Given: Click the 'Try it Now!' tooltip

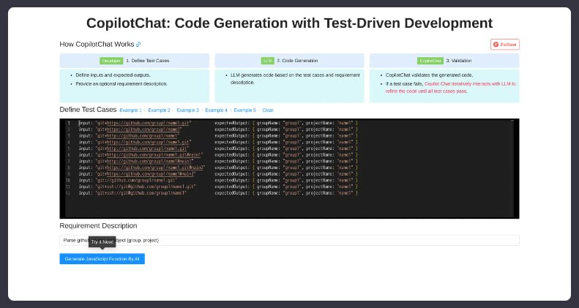Looking at the screenshot, I should point(102,242).
